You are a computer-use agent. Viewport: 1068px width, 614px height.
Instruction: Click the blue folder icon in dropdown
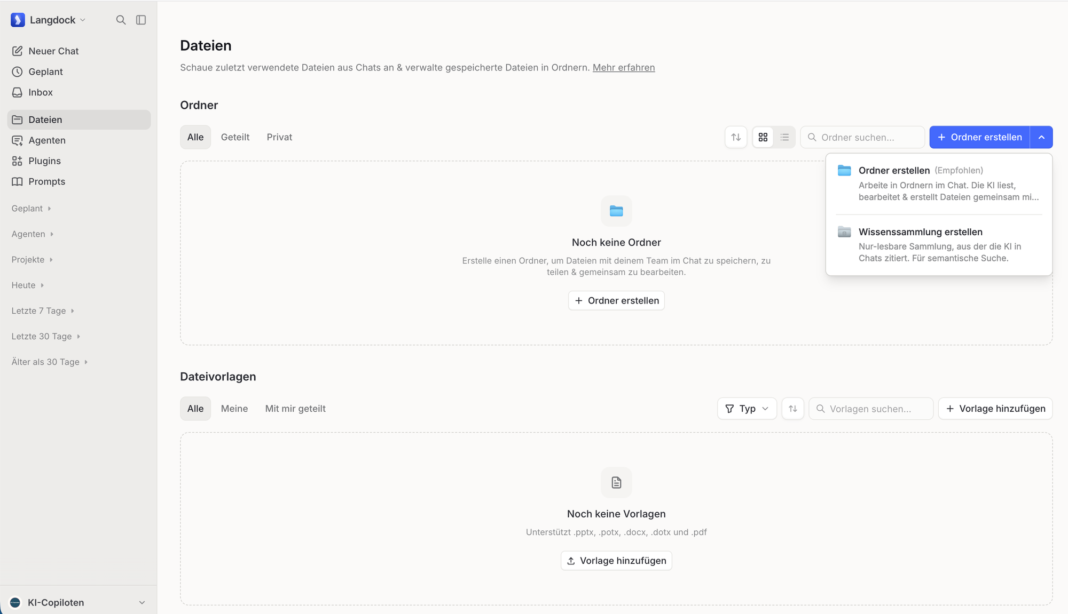pos(844,170)
